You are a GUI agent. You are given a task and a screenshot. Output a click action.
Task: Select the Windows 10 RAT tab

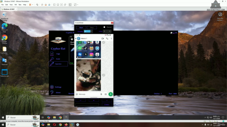pos(9,9)
